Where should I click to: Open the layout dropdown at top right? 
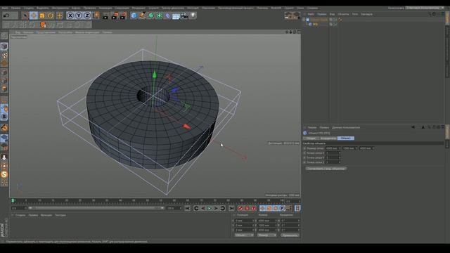point(425,8)
